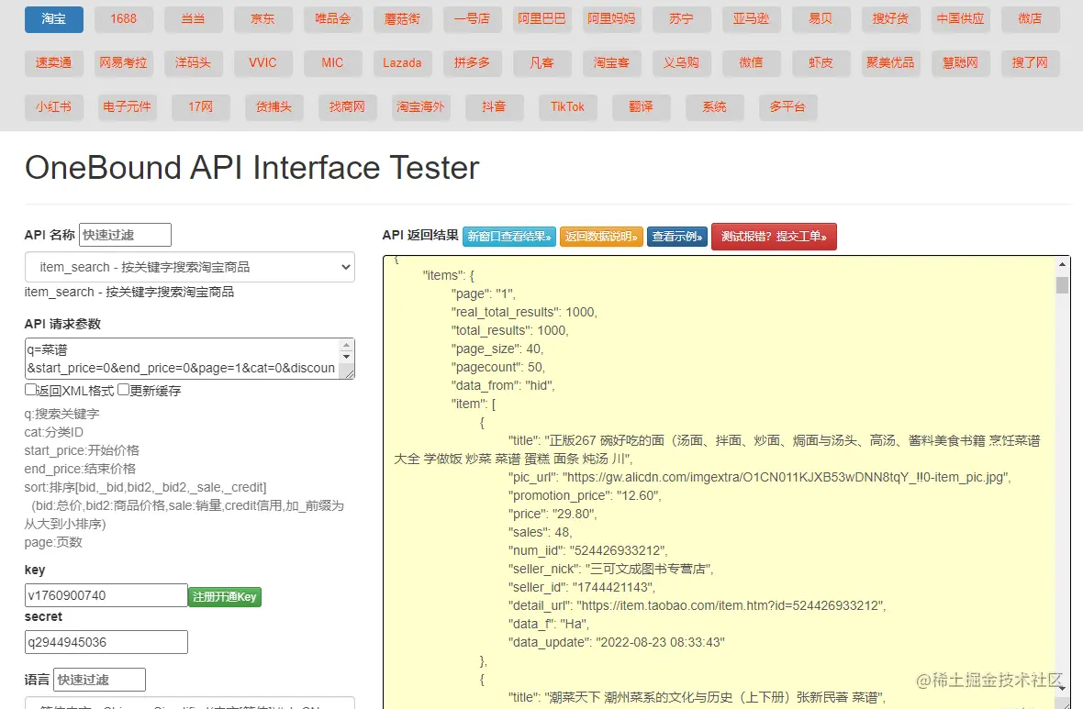Open the 阿里妈妈 tab
The width and height of the screenshot is (1083, 709).
click(x=612, y=19)
